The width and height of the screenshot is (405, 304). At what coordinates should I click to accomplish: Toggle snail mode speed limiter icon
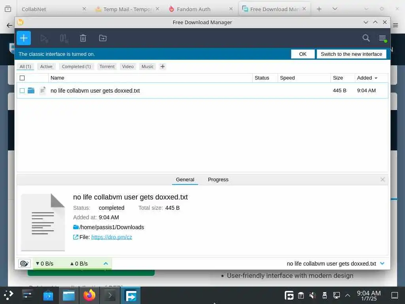coord(25,263)
